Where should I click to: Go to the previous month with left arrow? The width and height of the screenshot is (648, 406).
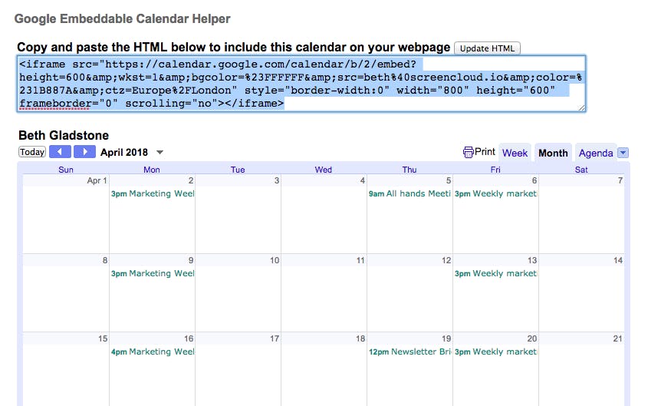(60, 152)
